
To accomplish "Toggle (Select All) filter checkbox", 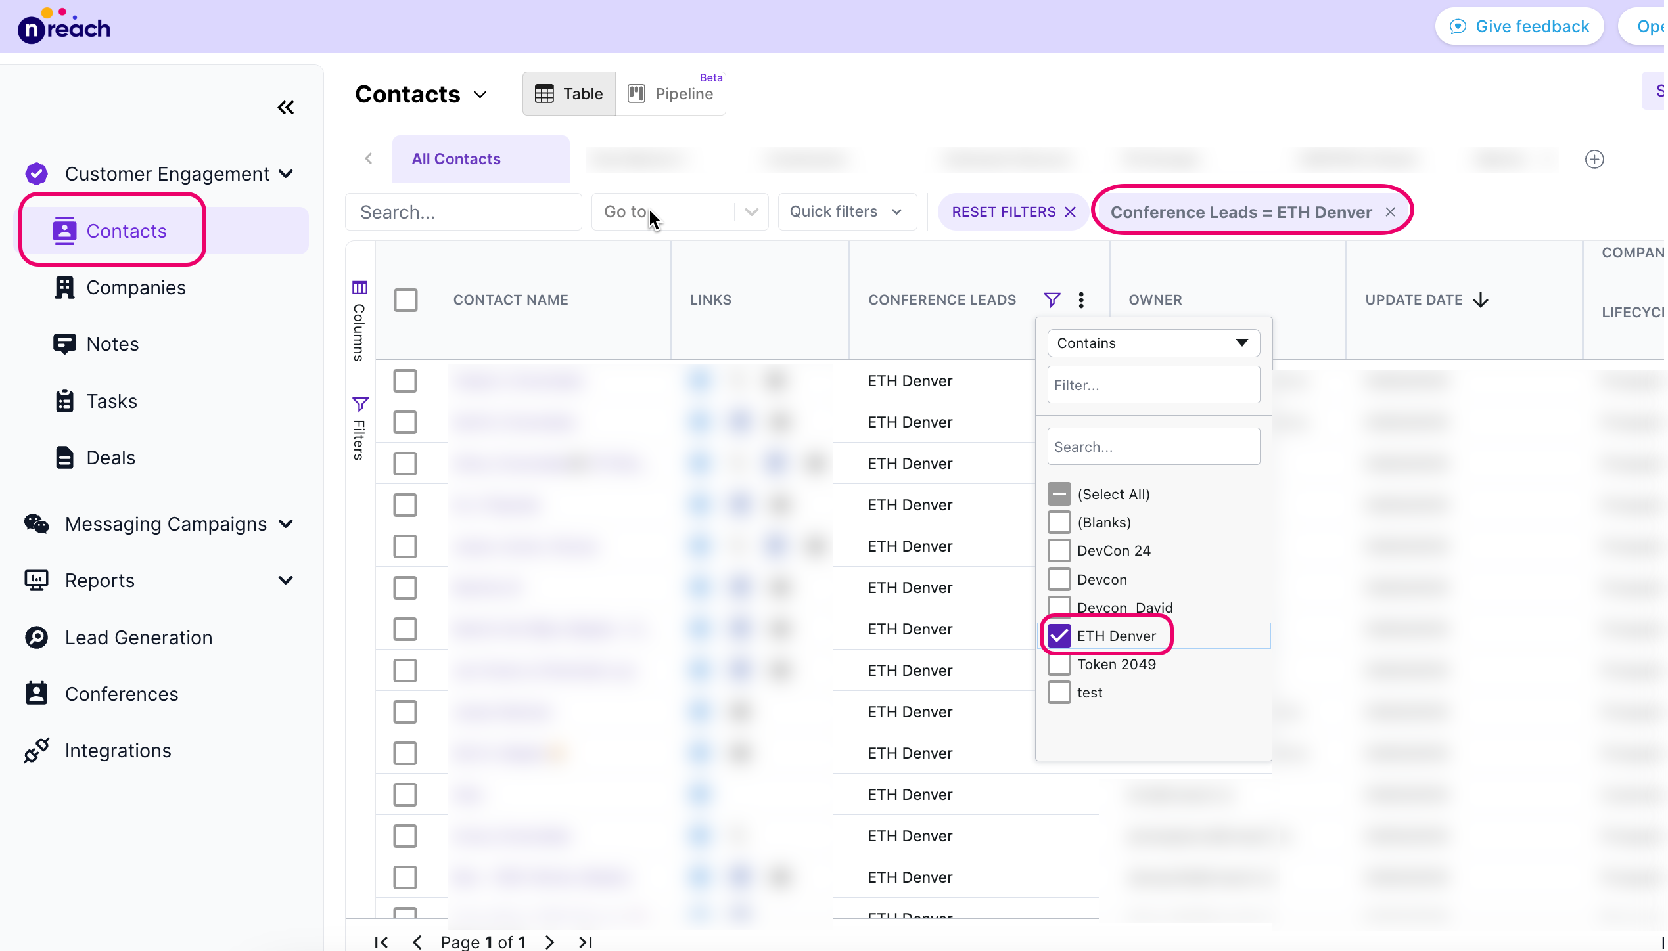I will (1059, 494).
